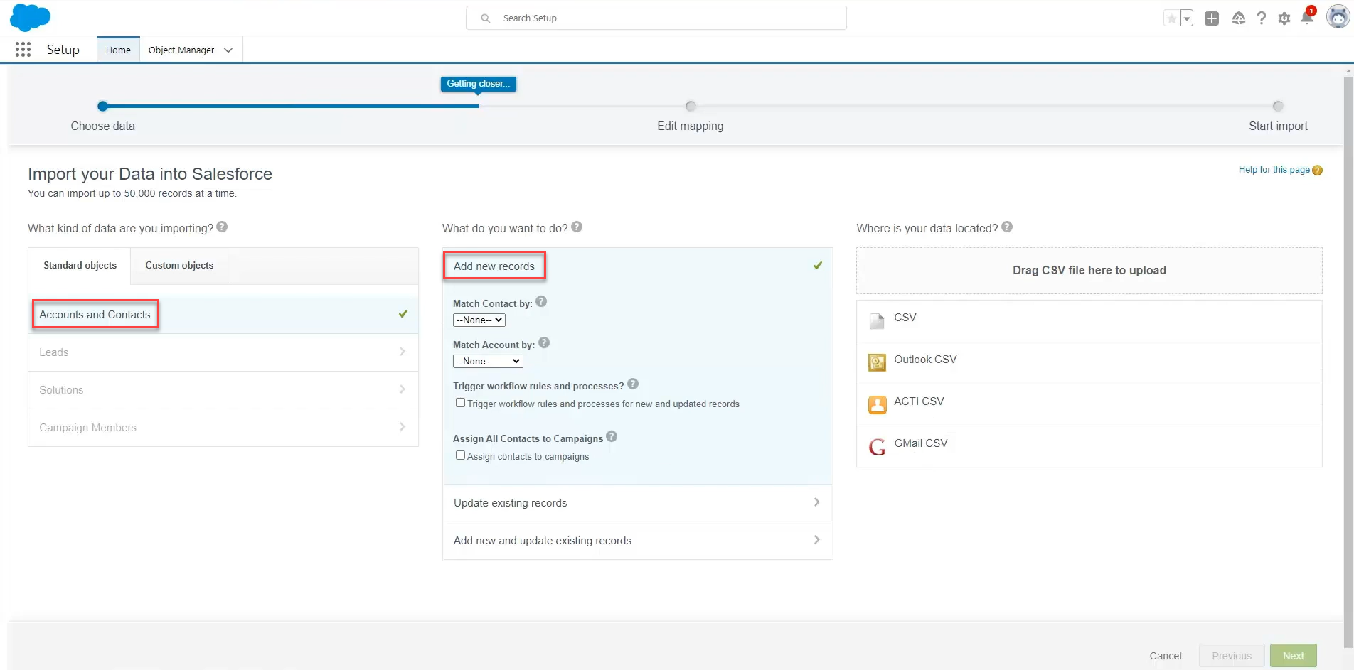This screenshot has height=670, width=1354.
Task: Expand the Campaign Members row
Action: (223, 428)
